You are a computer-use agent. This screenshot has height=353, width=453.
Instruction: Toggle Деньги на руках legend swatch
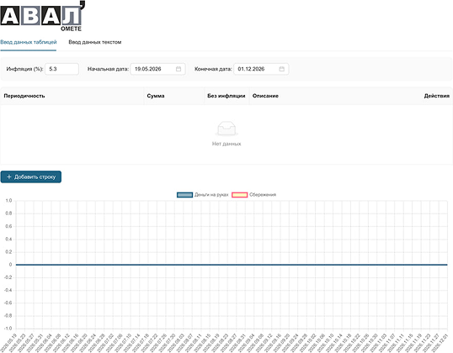click(x=184, y=195)
